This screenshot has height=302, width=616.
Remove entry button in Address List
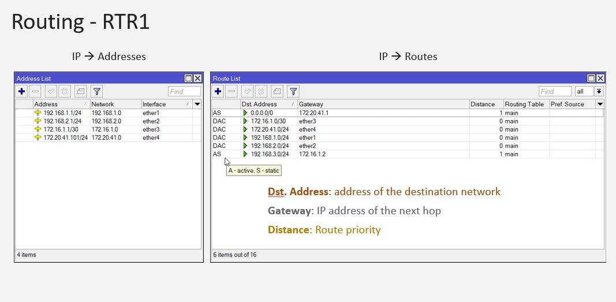click(35, 91)
